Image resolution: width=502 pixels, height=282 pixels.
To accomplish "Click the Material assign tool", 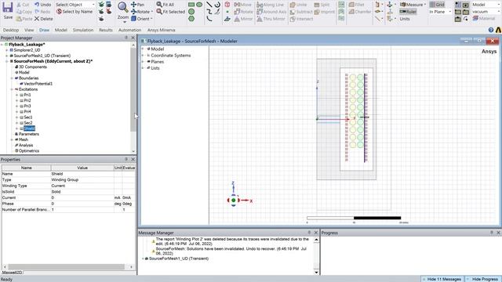I will click(x=484, y=19).
